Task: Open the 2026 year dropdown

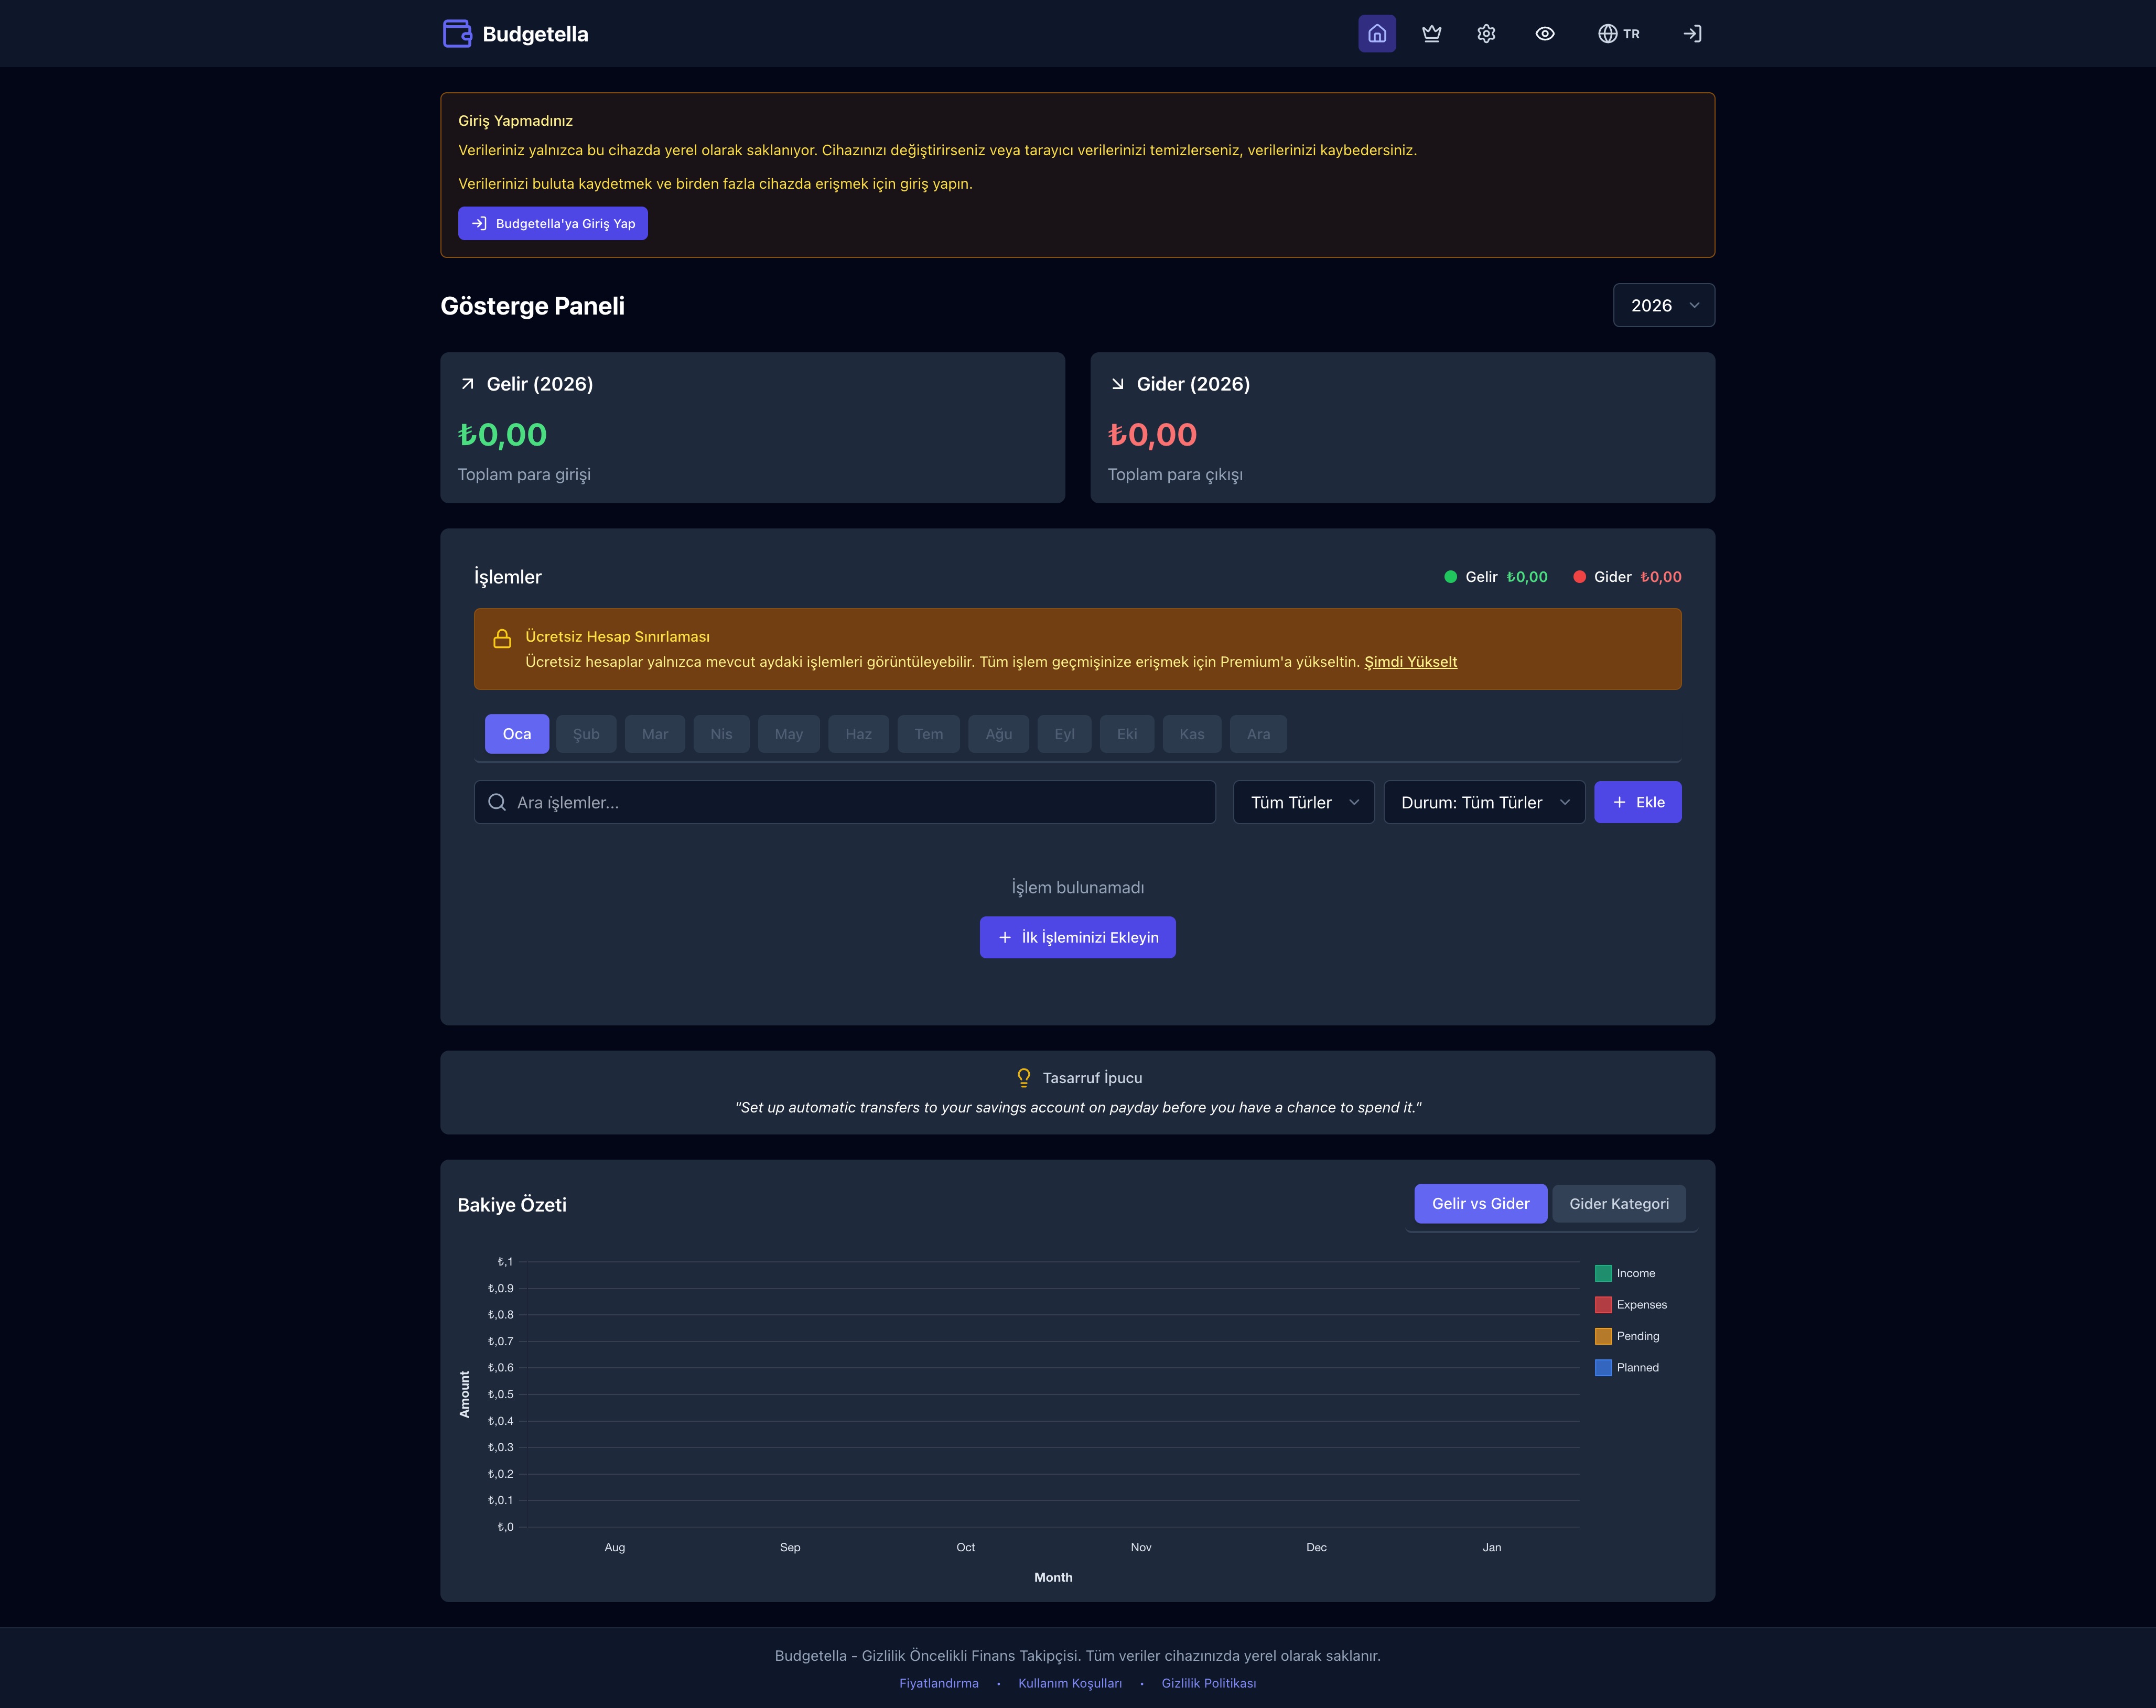Action: pos(1664,305)
